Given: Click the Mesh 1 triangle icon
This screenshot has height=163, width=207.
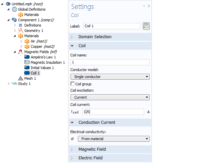Looking at the screenshot, I should point(21,78).
